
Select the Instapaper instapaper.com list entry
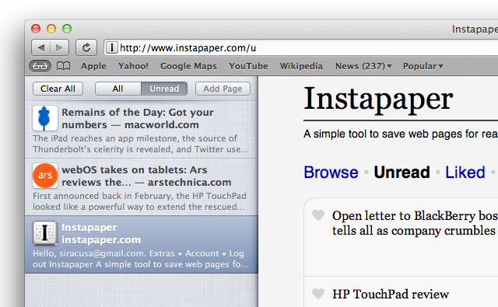142,245
